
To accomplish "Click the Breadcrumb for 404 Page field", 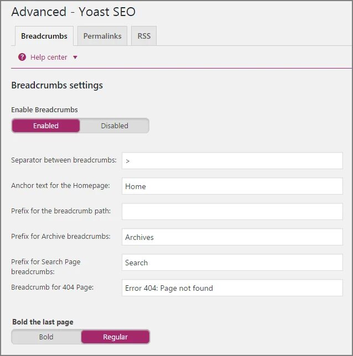I will [x=232, y=288].
